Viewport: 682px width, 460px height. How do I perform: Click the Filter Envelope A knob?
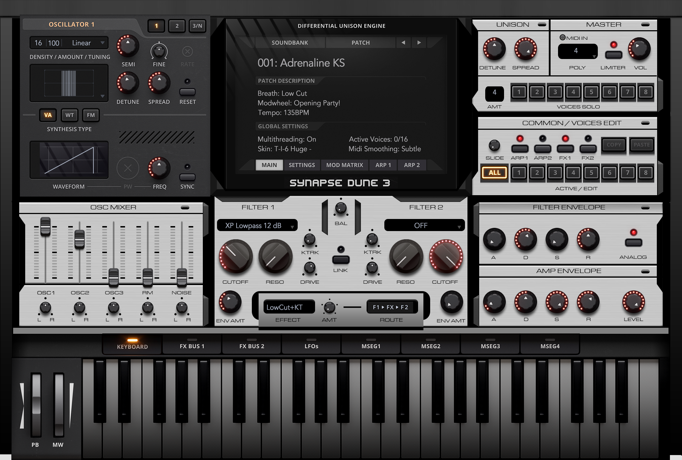(494, 239)
